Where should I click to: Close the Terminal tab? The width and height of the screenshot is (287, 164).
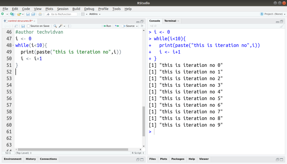pos(178,21)
